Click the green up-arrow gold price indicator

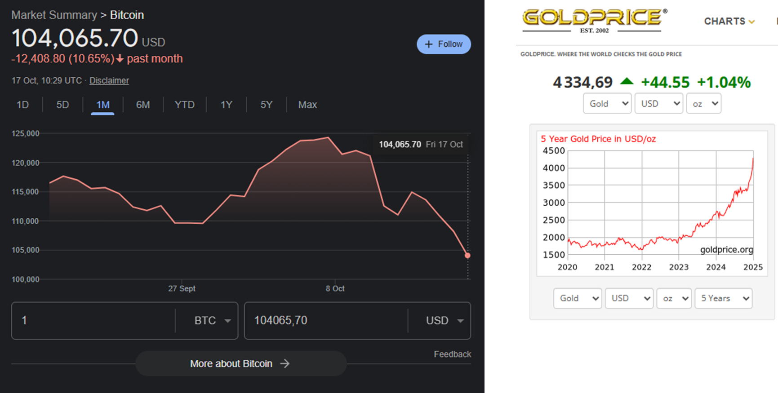(x=627, y=82)
